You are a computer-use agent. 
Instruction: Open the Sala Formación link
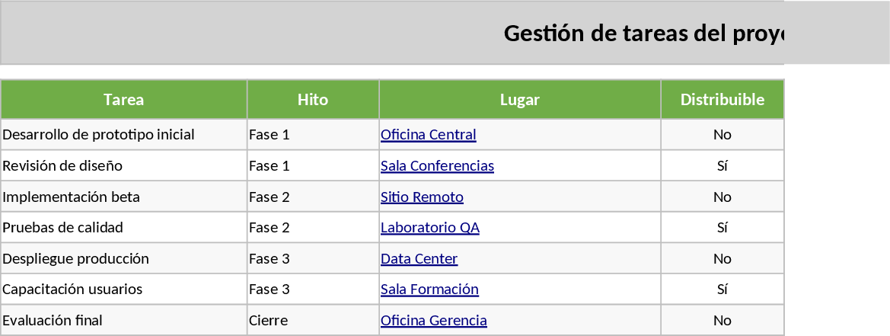coord(429,290)
